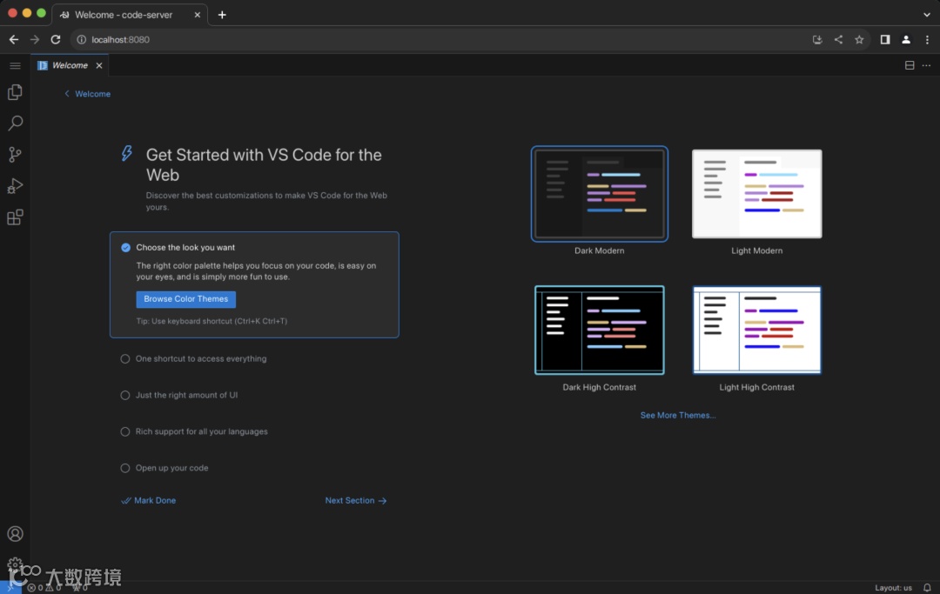This screenshot has height=594, width=940.
Task: Click the share page icon
Action: coord(838,39)
